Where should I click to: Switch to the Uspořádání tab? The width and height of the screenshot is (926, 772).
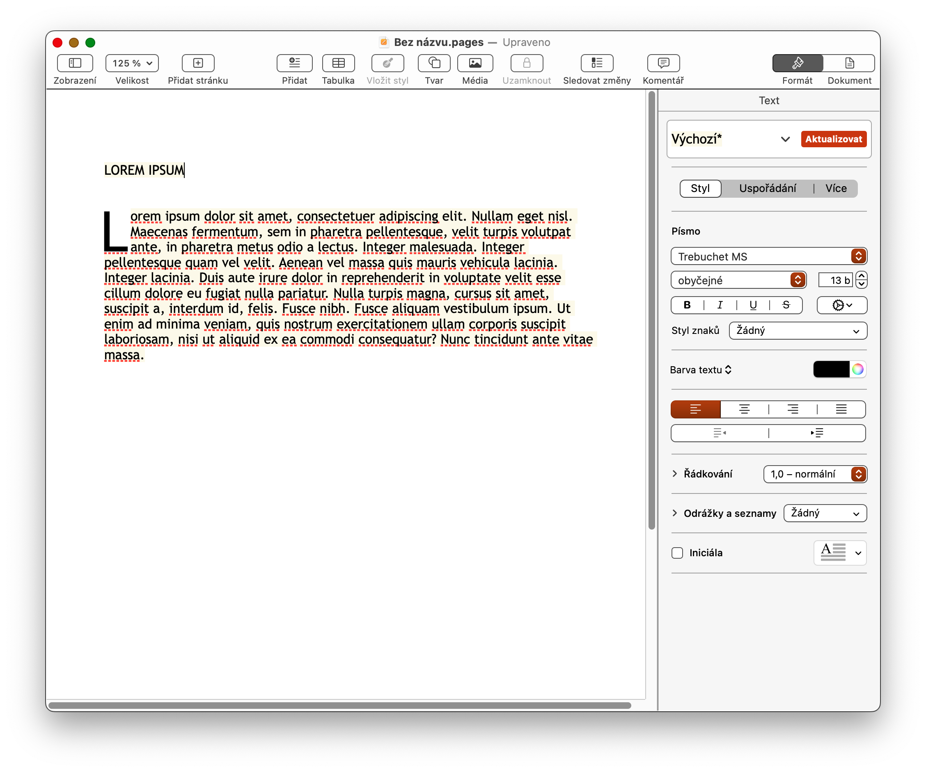tap(767, 189)
